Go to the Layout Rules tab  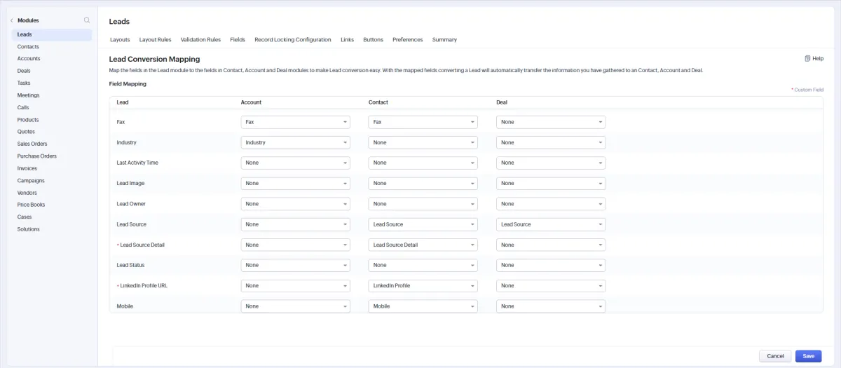(155, 40)
